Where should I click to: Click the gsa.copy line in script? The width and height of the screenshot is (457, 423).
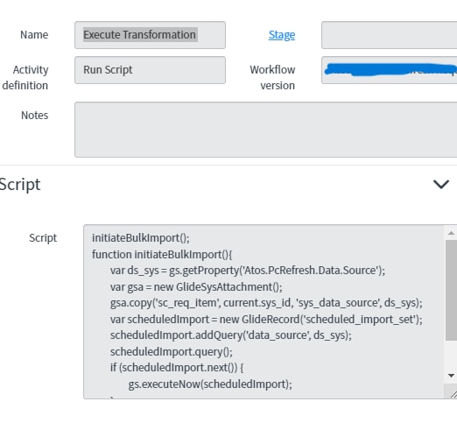(x=266, y=303)
